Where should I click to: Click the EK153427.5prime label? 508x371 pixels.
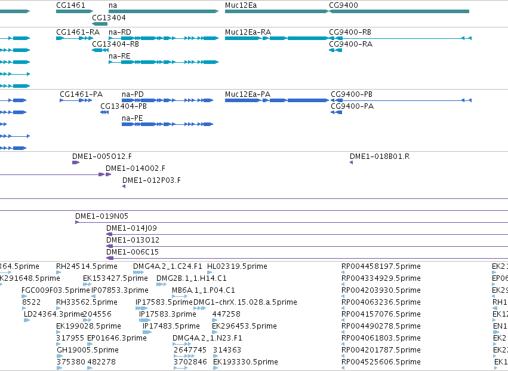tap(115, 278)
